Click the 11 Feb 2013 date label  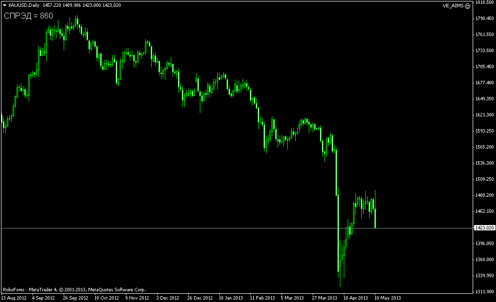click(262, 298)
